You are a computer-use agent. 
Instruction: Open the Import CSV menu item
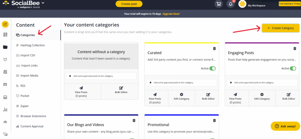point(28,55)
